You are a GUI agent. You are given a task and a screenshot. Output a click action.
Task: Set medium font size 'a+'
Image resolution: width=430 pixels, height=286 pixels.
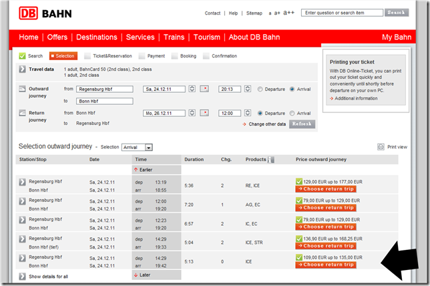277,13
